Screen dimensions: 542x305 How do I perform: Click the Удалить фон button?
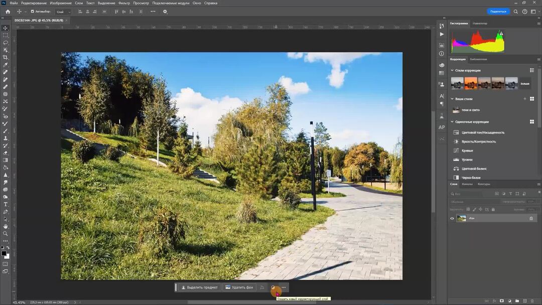pos(239,287)
